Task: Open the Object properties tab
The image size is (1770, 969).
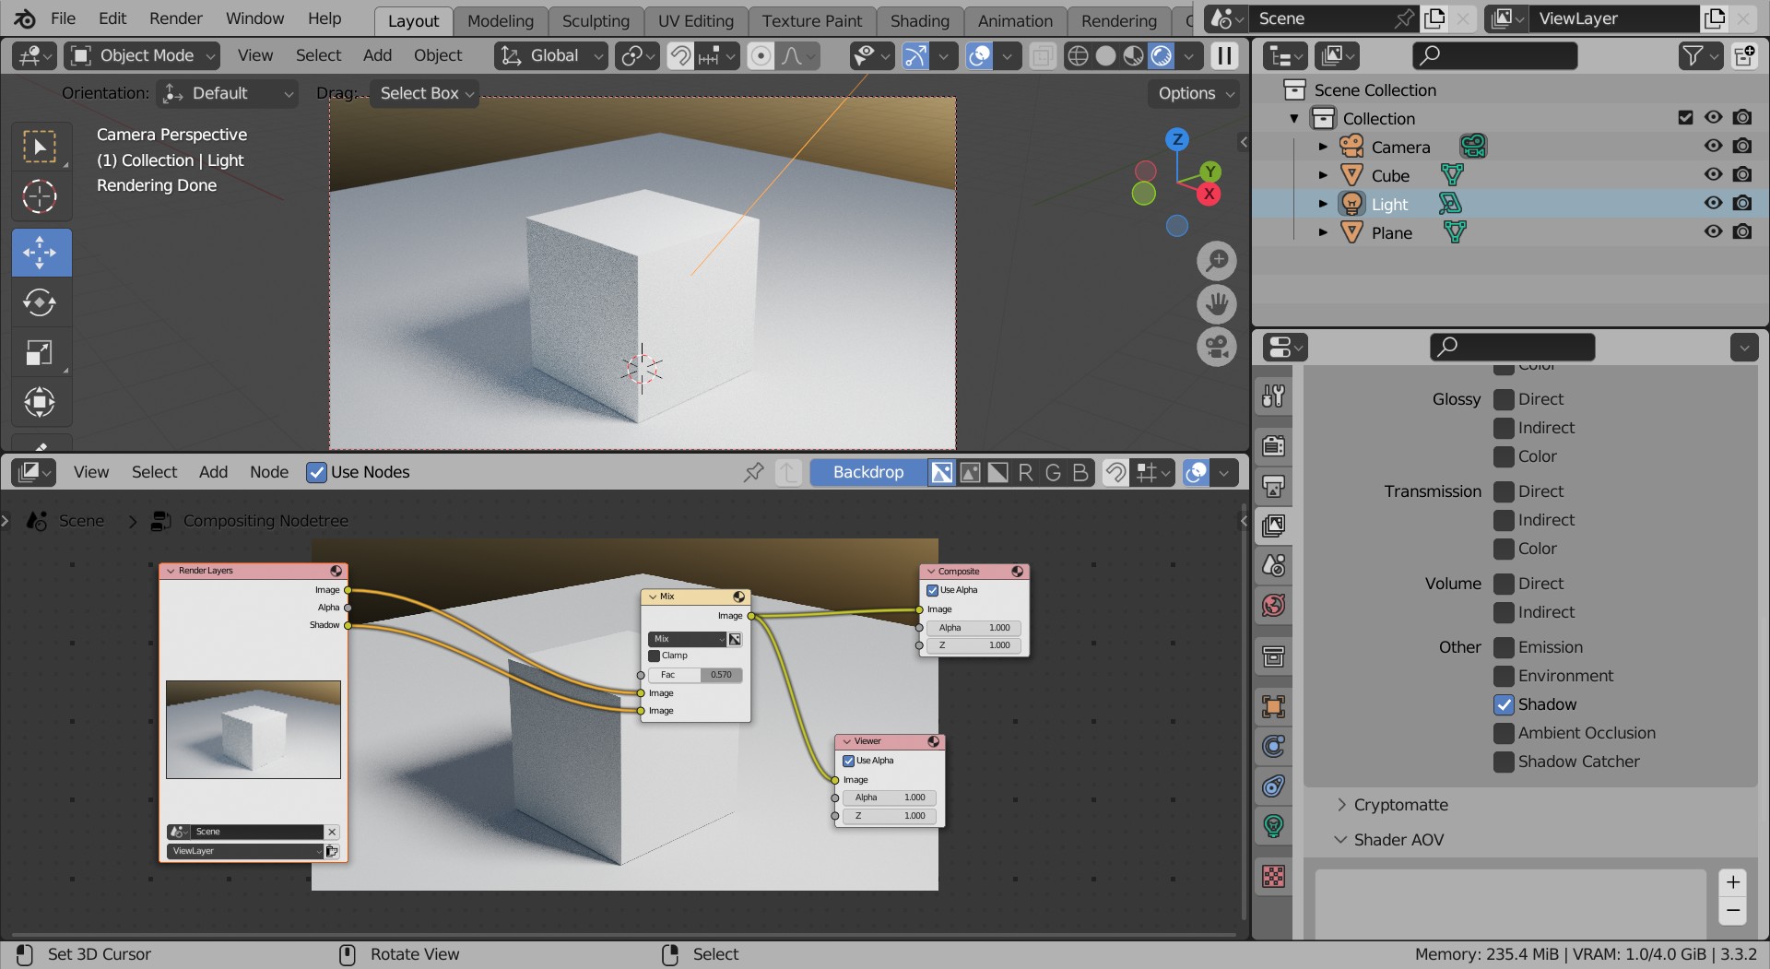Action: coord(1274,707)
